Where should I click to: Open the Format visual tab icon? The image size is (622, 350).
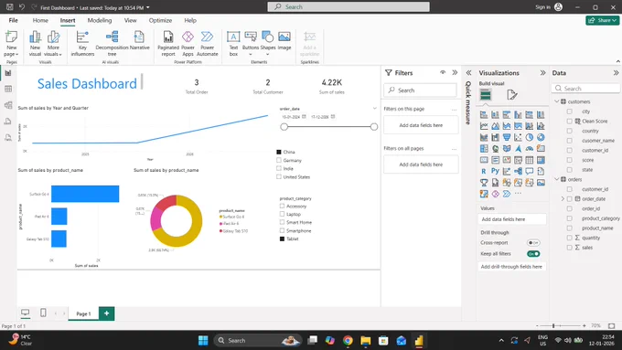click(x=512, y=95)
